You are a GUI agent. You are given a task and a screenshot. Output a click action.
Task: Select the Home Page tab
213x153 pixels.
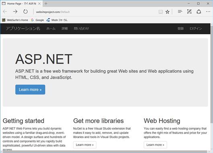[21, 4]
